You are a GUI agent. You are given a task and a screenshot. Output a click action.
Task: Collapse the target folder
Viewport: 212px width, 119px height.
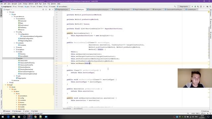pos(6,85)
